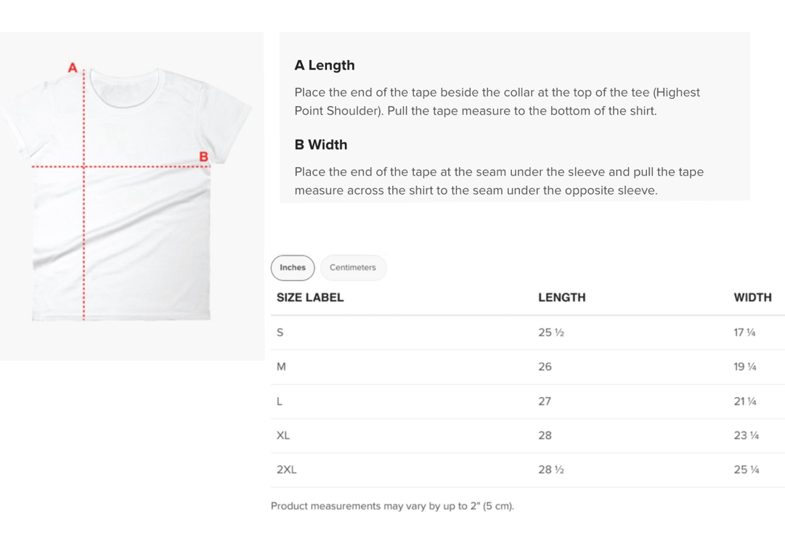785x535 pixels.
Task: Select the Inches unit toggle
Action: point(293,268)
